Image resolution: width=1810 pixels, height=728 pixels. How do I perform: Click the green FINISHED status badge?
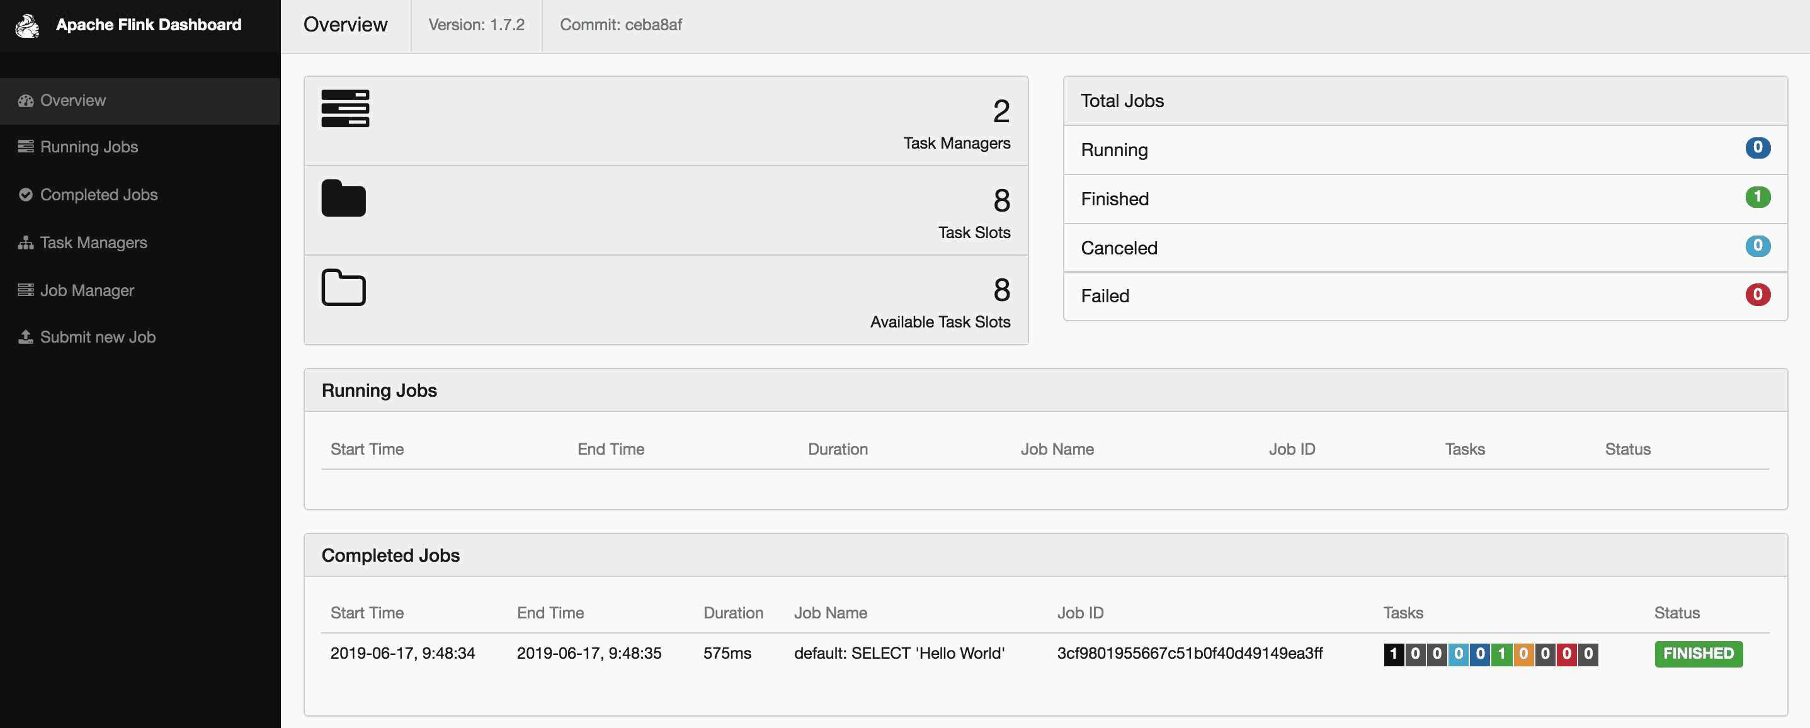[1699, 654]
